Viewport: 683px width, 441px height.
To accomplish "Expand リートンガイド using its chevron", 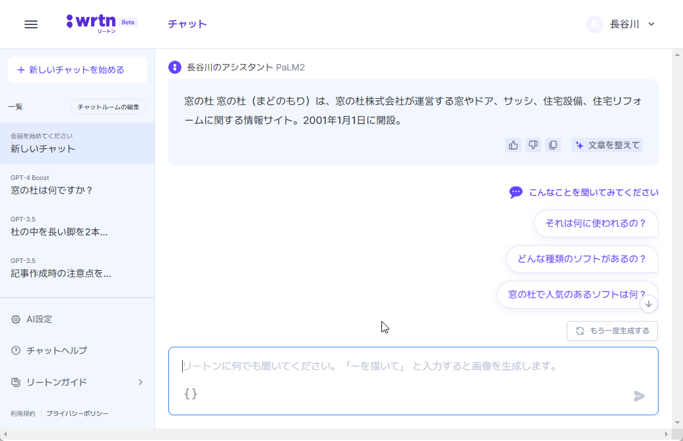I will (x=140, y=382).
